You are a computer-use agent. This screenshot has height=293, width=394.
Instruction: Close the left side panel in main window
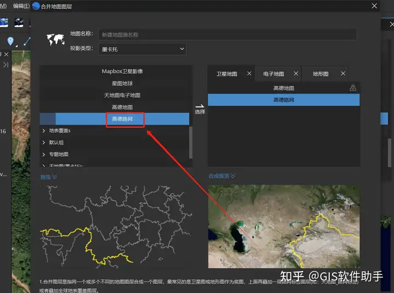point(6,54)
